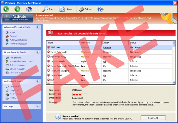Click the Advanced Process Control icon
178x123 pixels.
pyautogui.click(x=7, y=61)
